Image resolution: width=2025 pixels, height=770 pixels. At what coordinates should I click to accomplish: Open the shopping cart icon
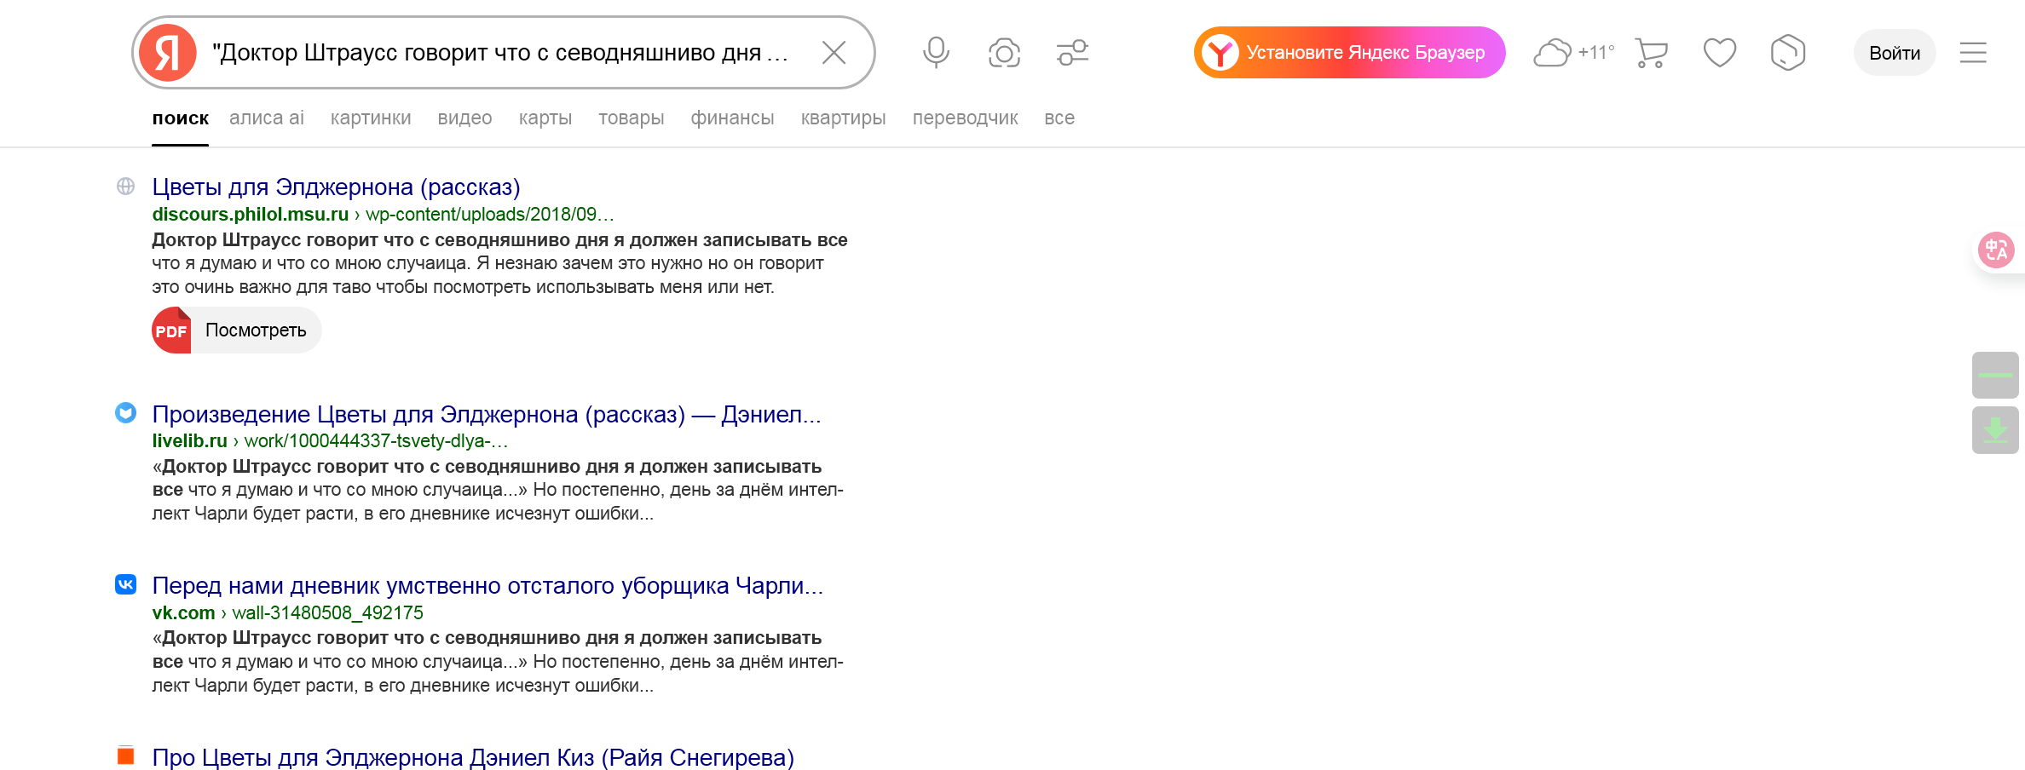click(1651, 53)
